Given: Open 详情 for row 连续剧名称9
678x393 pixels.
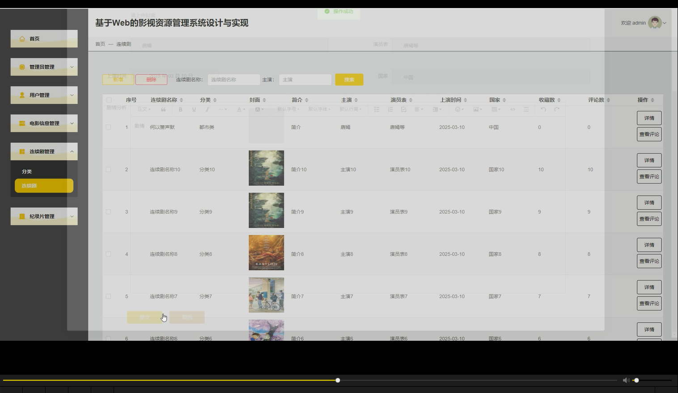Looking at the screenshot, I should click(x=649, y=203).
